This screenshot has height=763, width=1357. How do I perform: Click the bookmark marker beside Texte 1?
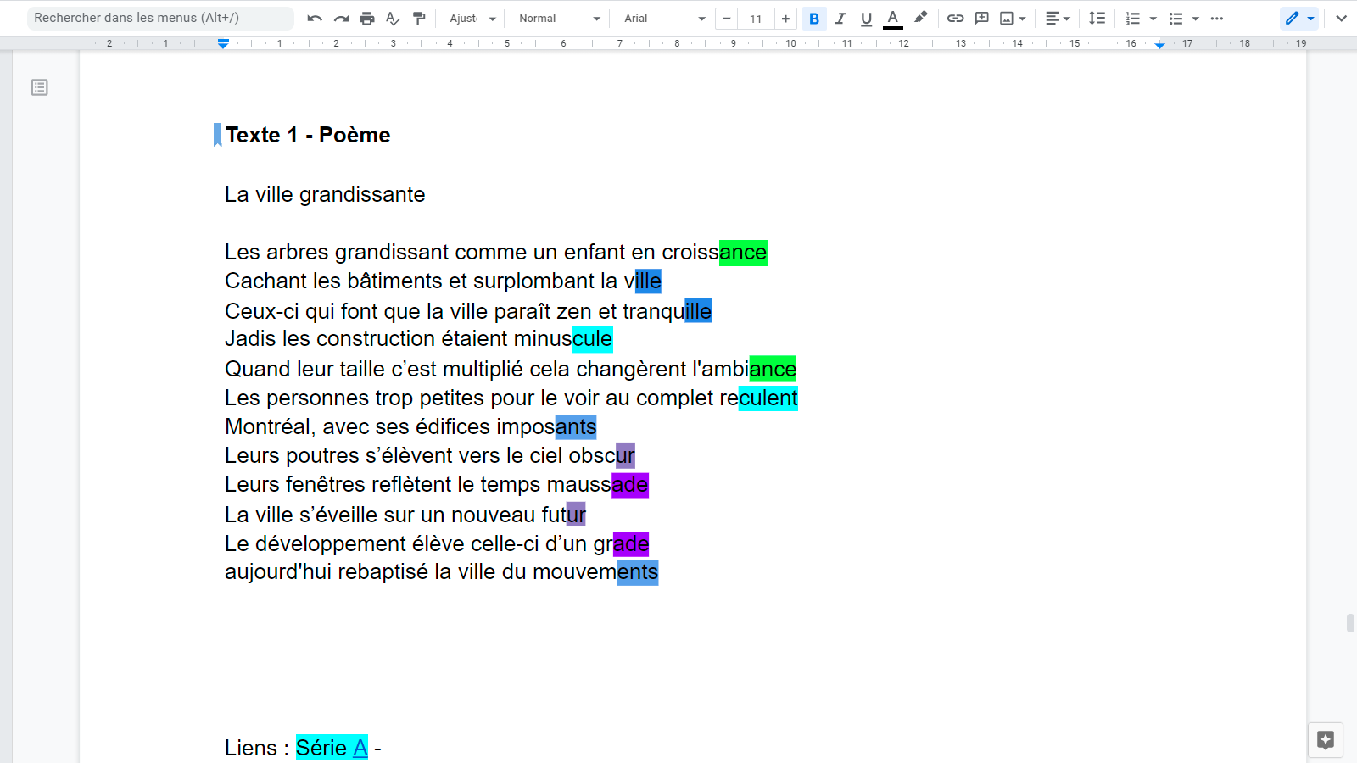217,135
